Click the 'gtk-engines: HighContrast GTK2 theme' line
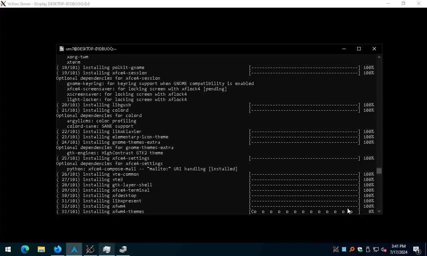427x256 pixels. (x=115, y=153)
